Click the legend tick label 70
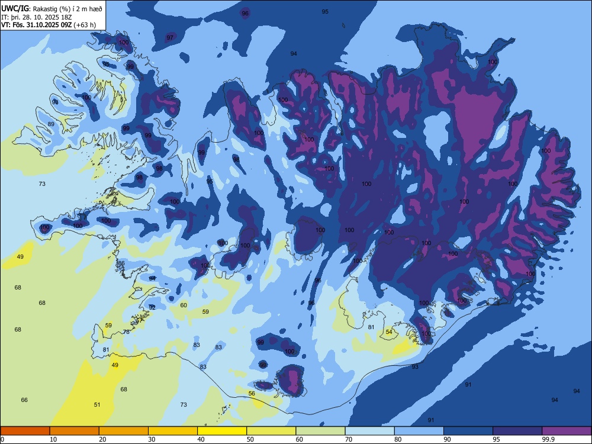 tap(349, 439)
